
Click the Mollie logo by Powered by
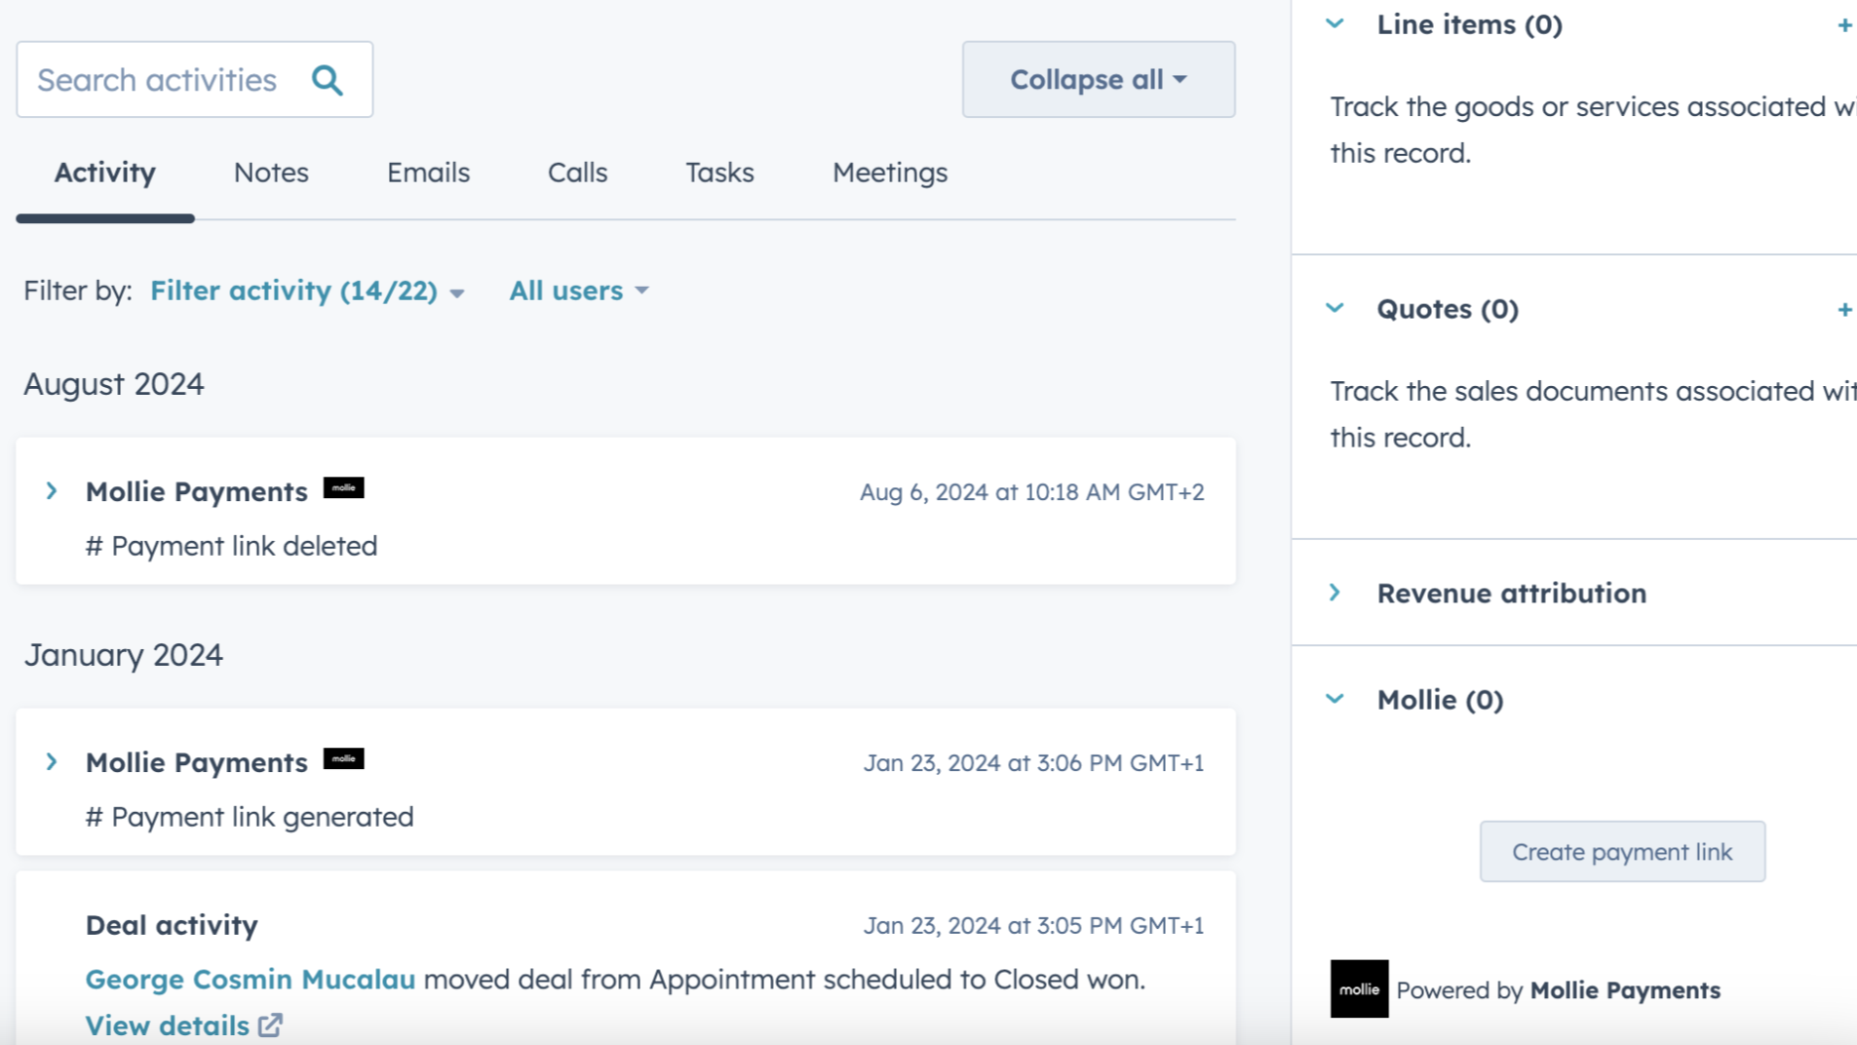pyautogui.click(x=1359, y=989)
